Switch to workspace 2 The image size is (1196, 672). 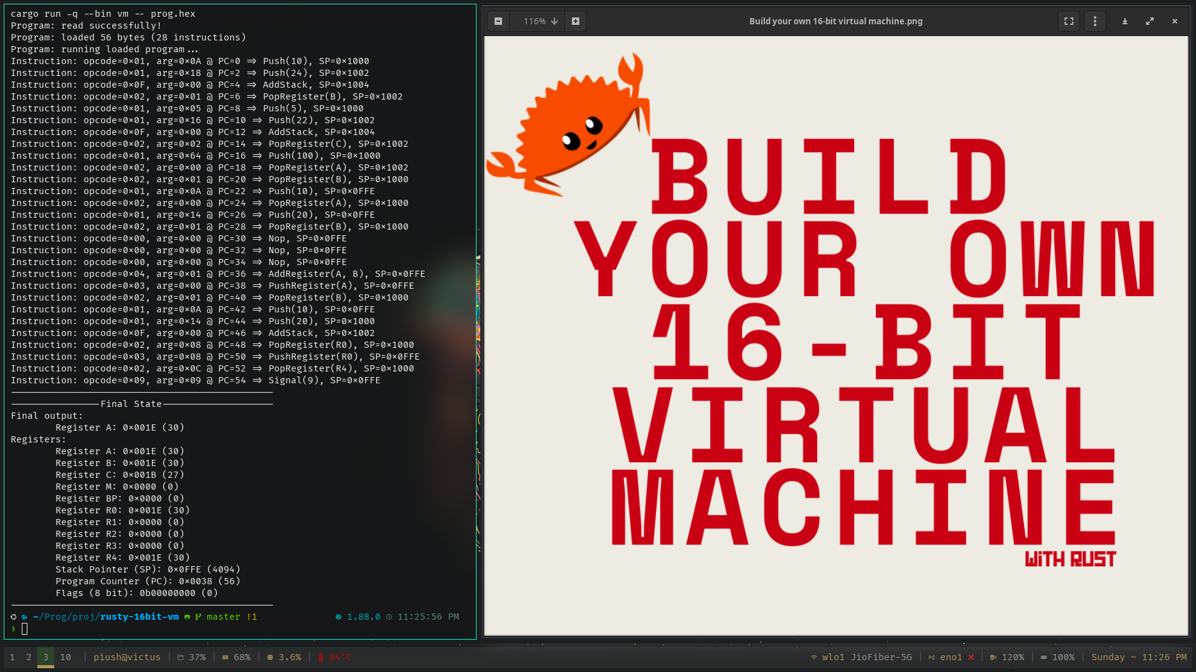tap(29, 657)
